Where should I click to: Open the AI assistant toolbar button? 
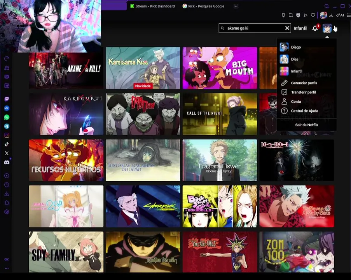[340, 15]
